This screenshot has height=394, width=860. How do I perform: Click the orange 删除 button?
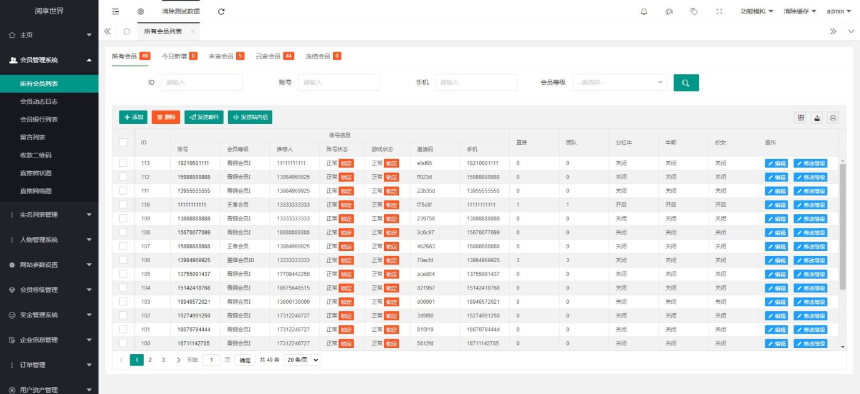tap(166, 117)
